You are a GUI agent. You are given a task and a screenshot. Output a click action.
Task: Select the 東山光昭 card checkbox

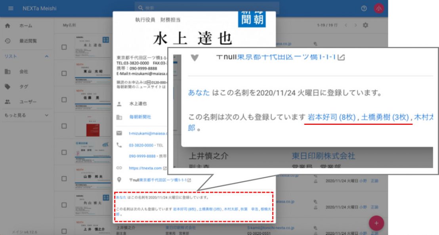(x=64, y=73)
